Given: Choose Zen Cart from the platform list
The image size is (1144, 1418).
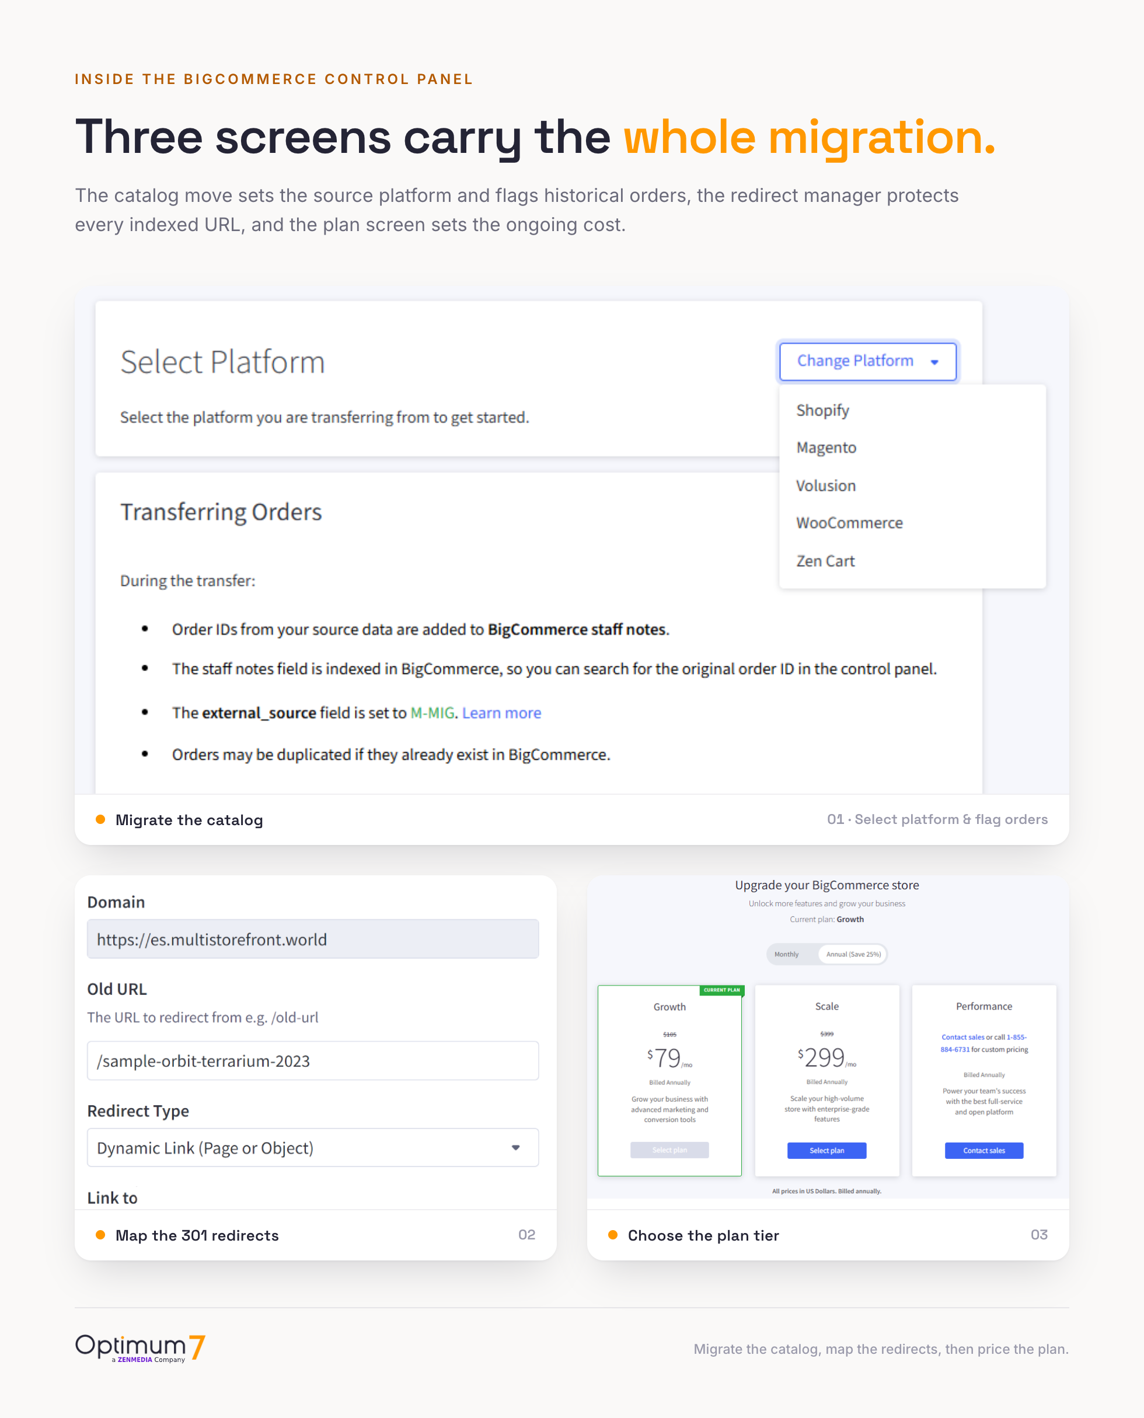Looking at the screenshot, I should click(x=825, y=561).
